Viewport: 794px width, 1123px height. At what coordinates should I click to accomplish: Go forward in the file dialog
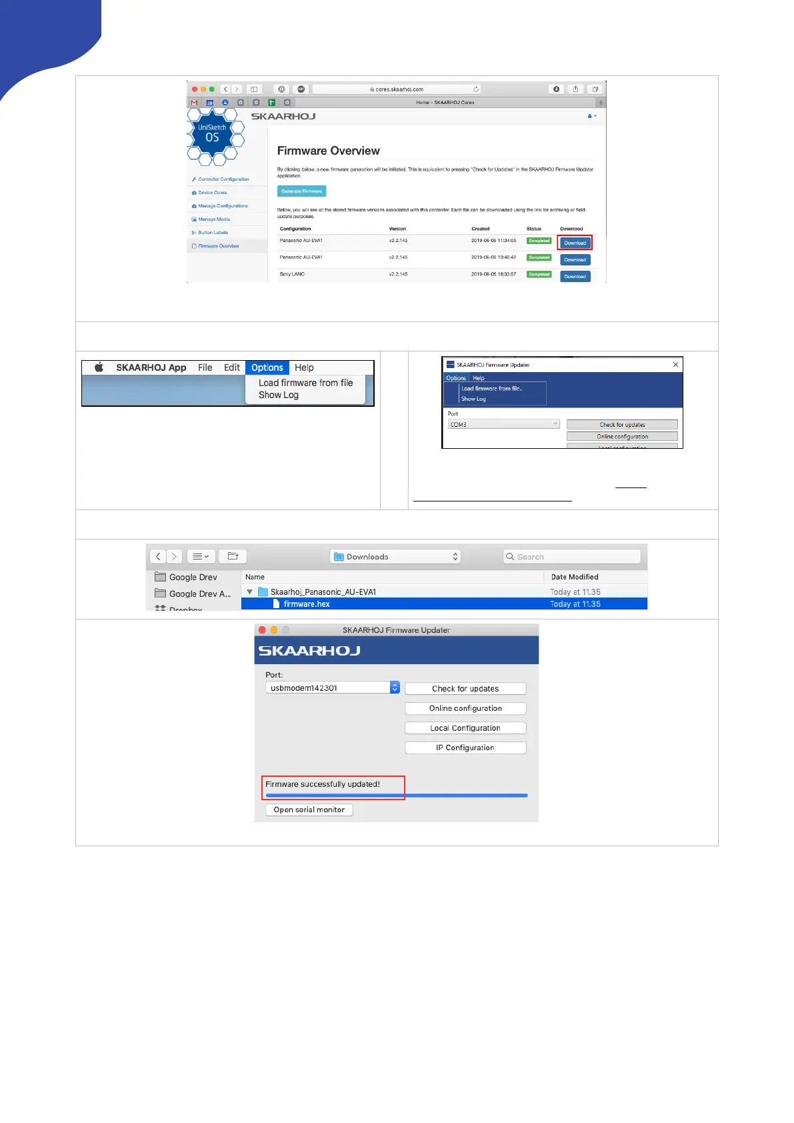coord(174,556)
